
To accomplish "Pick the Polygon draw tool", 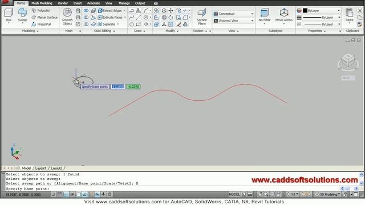I will (132, 24).
